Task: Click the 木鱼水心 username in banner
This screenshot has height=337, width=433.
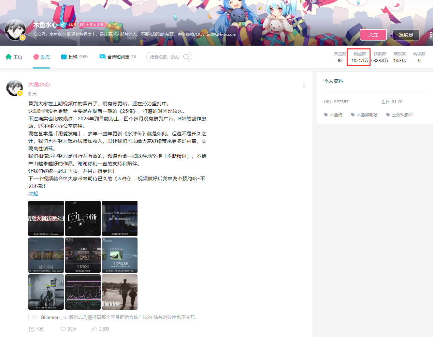Action: [45, 25]
